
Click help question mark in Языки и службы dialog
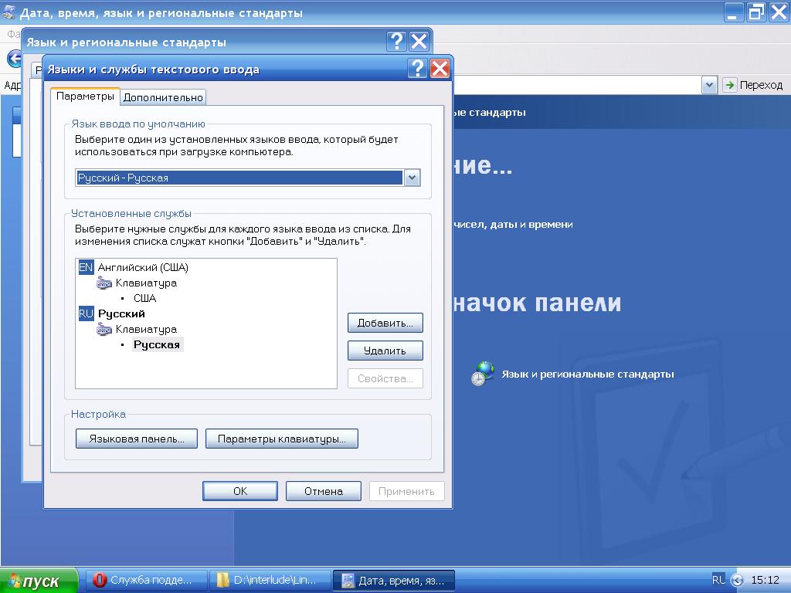pos(417,69)
